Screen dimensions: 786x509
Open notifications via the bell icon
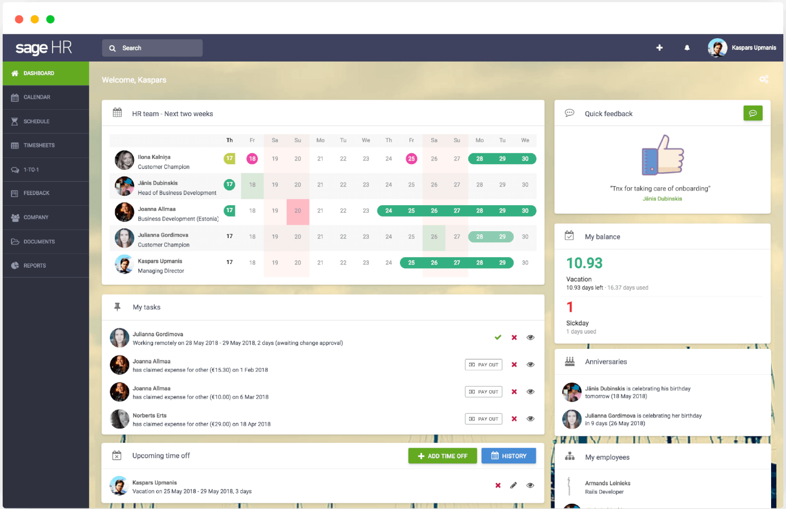coord(687,48)
